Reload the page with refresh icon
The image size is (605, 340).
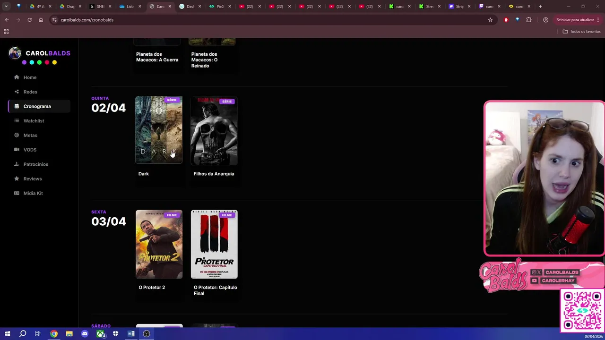click(x=29, y=20)
